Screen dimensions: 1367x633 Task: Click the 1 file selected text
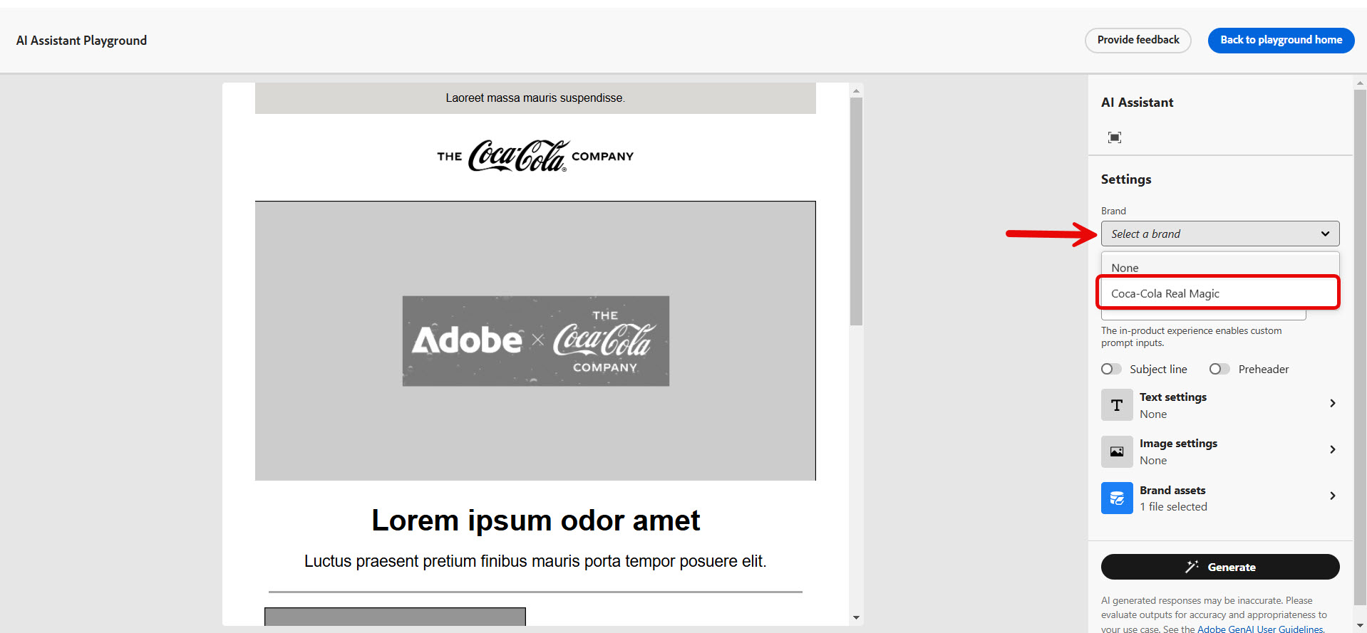point(1173,507)
